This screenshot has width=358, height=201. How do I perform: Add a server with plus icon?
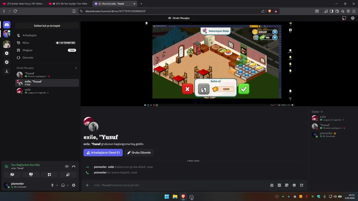7,53
